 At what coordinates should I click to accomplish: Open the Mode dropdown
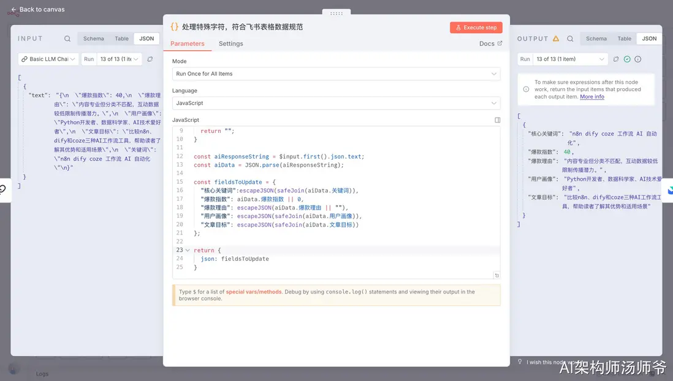[x=336, y=74]
